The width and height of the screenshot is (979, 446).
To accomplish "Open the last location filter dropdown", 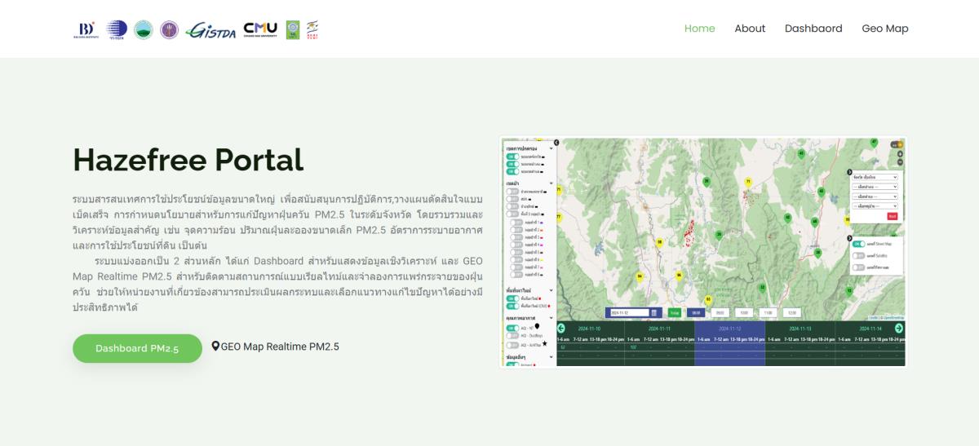I will click(874, 206).
